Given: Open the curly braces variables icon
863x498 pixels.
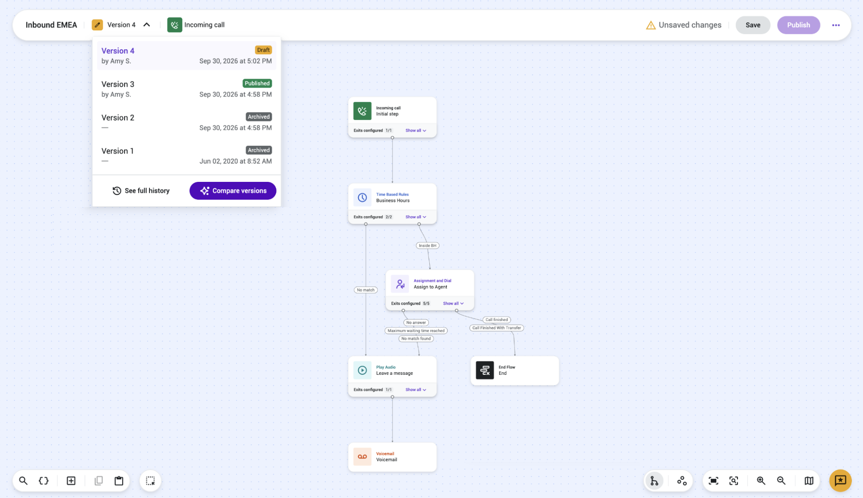Looking at the screenshot, I should pos(44,481).
